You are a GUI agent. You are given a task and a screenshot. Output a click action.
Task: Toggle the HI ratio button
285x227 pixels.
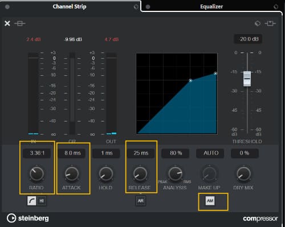click(42, 201)
